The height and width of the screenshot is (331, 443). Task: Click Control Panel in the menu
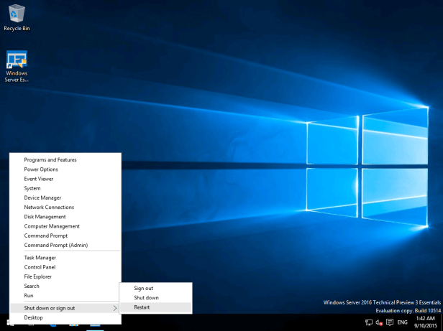pyautogui.click(x=40, y=267)
